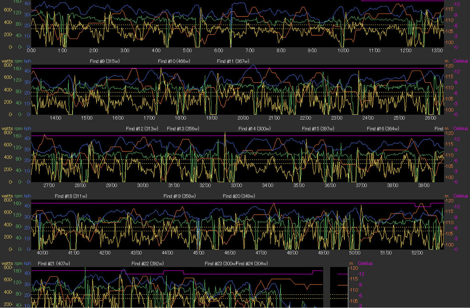Click the '26:00' time axis label

click(x=431, y=118)
